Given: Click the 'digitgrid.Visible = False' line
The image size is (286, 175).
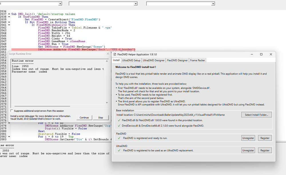Looking at the screenshot, I should pos(59,134).
